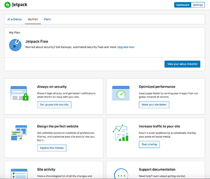
Task: Click the Optimized performance heading
Action: point(157,87)
